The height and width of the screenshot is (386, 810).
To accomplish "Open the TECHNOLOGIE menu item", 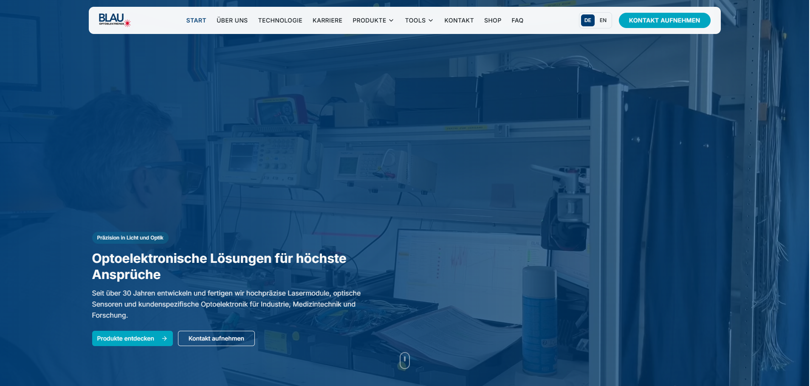I will tap(280, 20).
